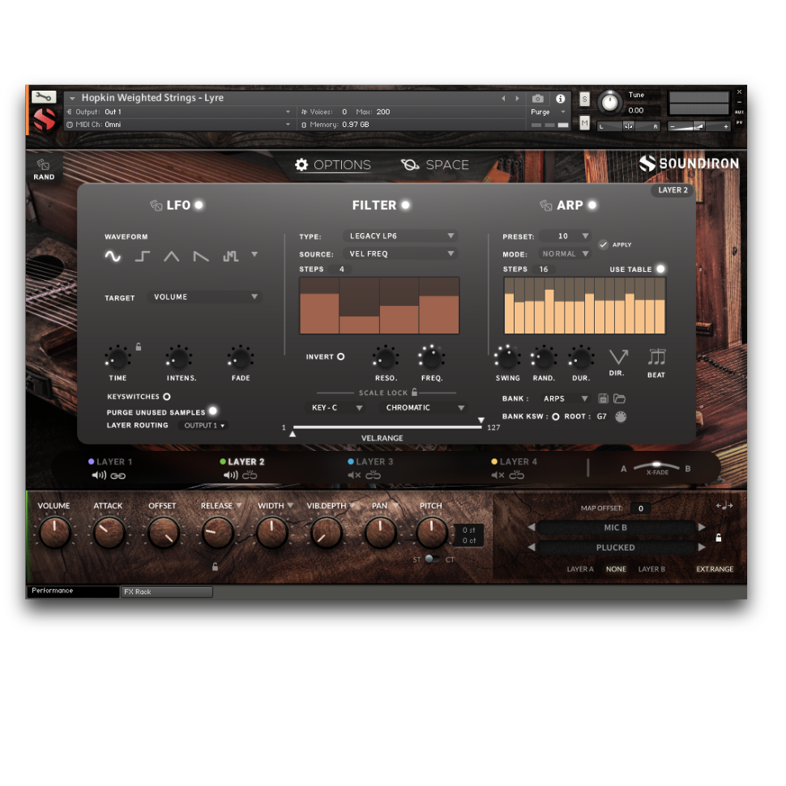Viewport: 786px width, 786px height.
Task: Select LAYER A assignment
Action: 579,569
